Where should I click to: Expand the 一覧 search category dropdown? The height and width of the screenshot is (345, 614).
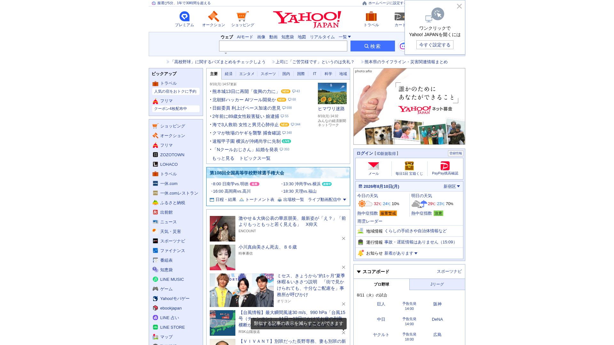click(x=345, y=37)
